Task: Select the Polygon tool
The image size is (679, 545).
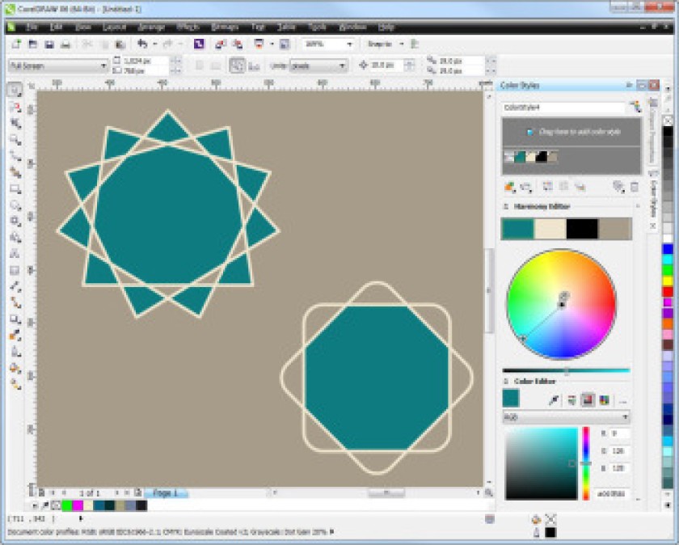Action: (15, 222)
